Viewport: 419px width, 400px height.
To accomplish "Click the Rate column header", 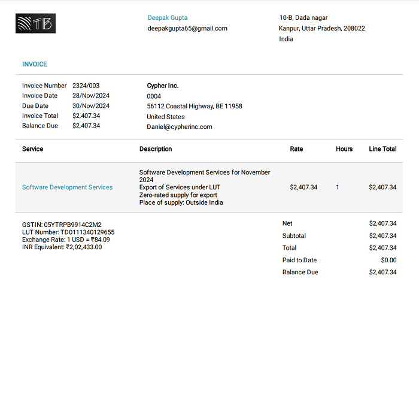I will (296, 149).
